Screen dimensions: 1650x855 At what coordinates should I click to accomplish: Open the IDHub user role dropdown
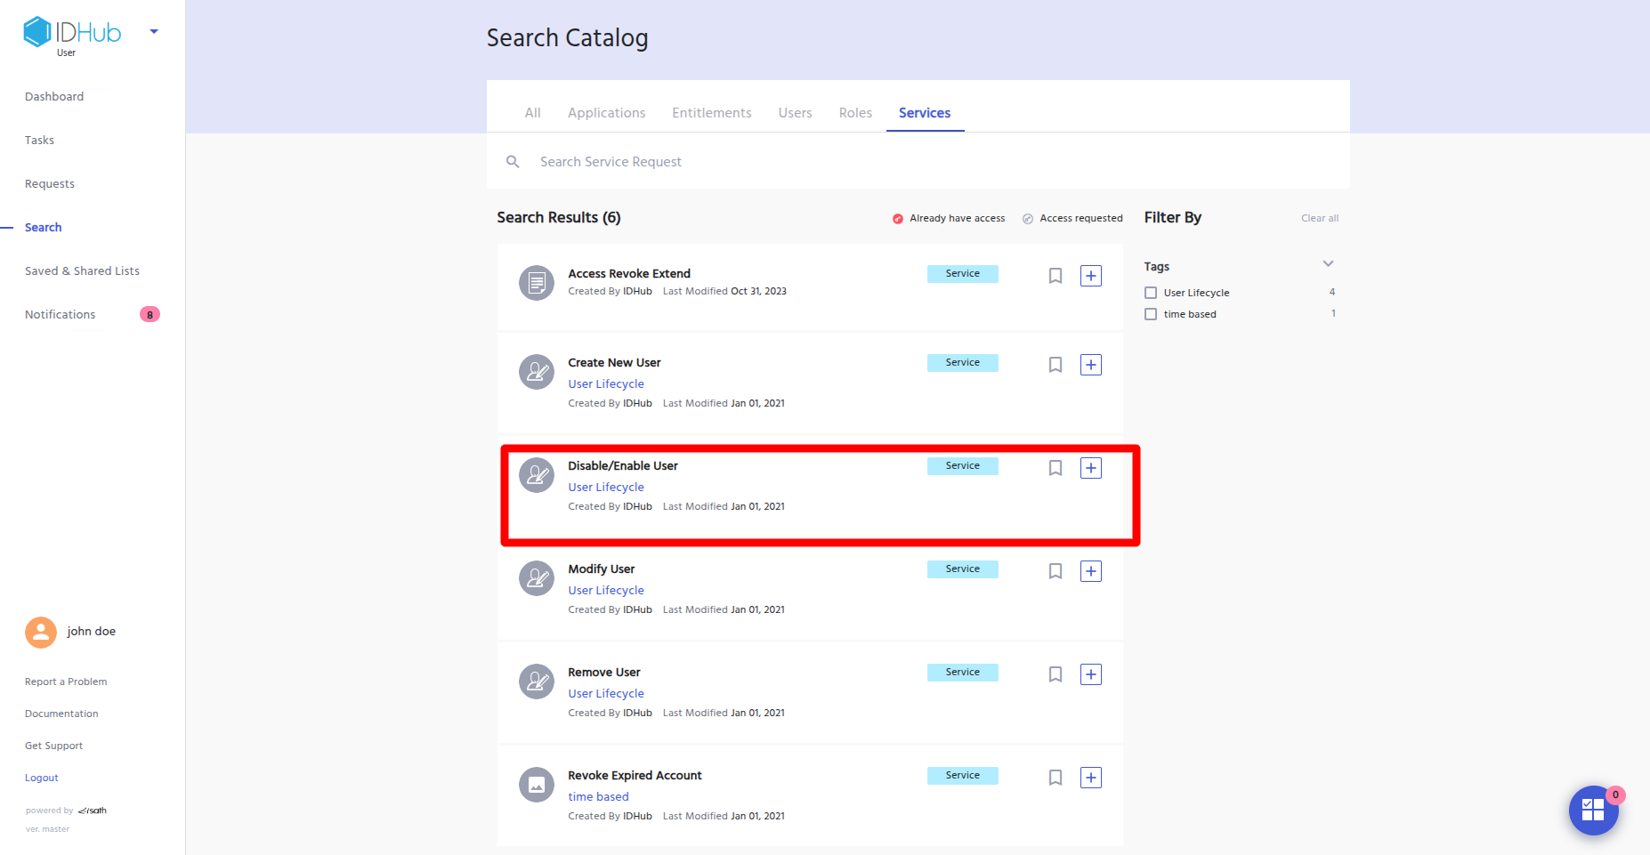(154, 32)
